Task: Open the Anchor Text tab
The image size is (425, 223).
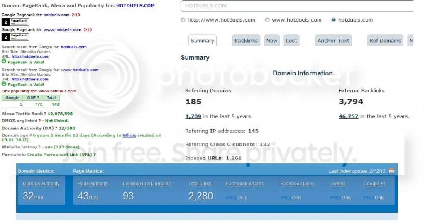Action: coord(333,41)
